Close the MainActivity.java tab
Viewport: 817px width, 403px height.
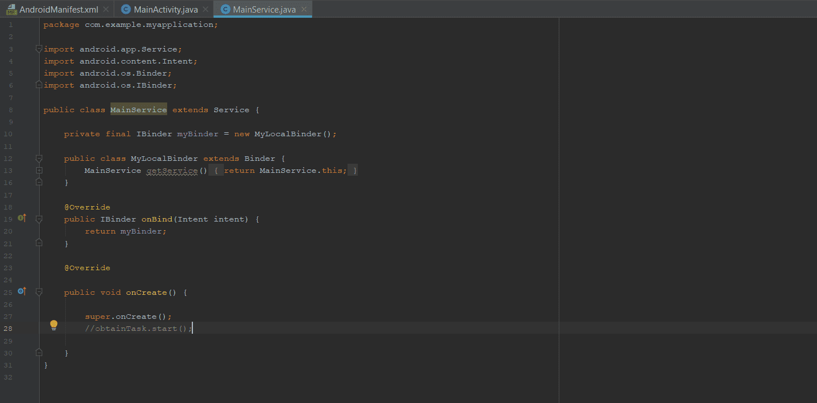(205, 10)
